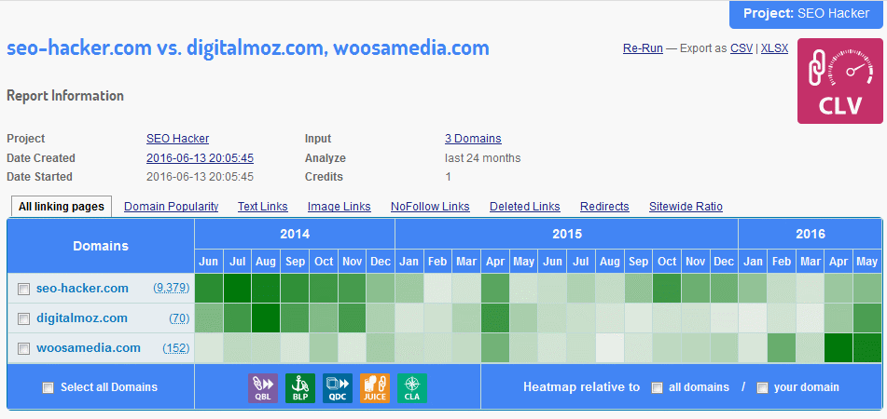This screenshot has width=887, height=419.
Task: Click the Re-Run link
Action: click(642, 47)
